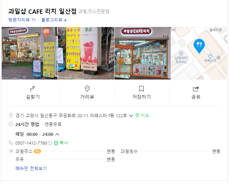Click the phone number info circle icon
This screenshot has width=229, height=184.
click(x=50, y=143)
